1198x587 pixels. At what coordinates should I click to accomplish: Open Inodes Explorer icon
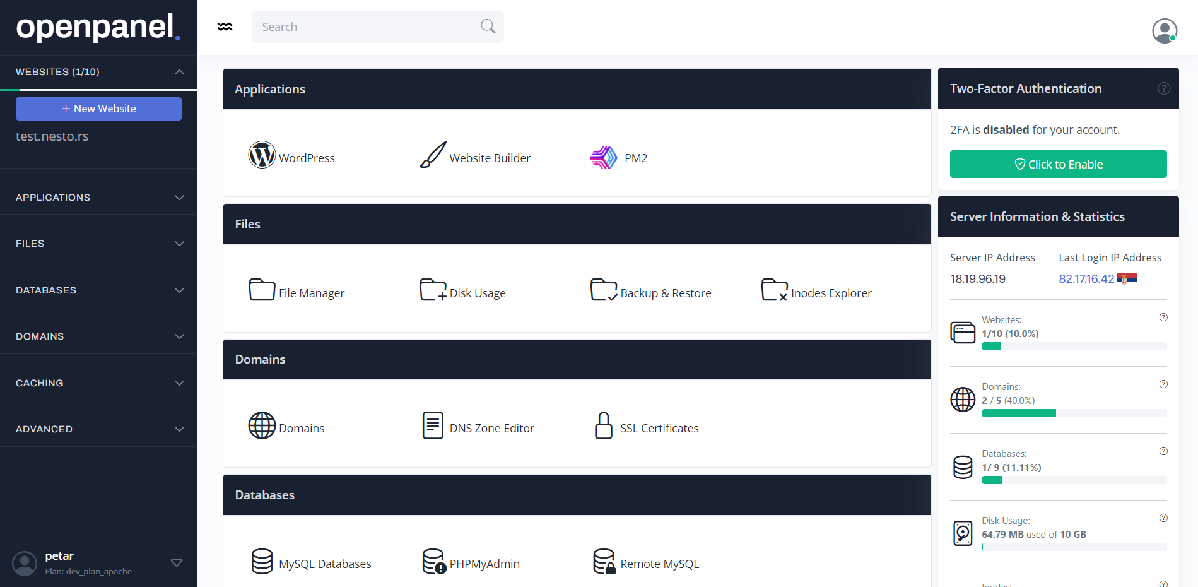tap(774, 290)
